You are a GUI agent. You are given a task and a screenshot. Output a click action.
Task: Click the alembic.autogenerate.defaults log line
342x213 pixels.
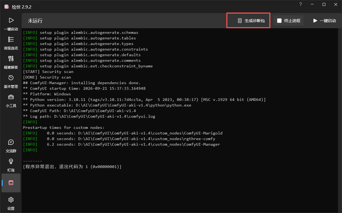(82, 55)
